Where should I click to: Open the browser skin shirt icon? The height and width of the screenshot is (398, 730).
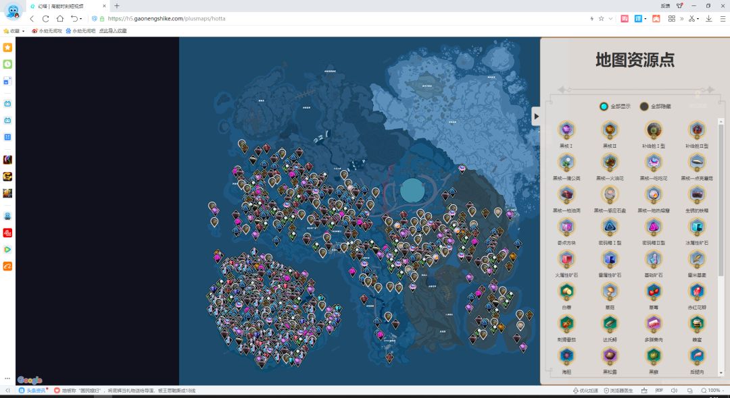click(679, 6)
